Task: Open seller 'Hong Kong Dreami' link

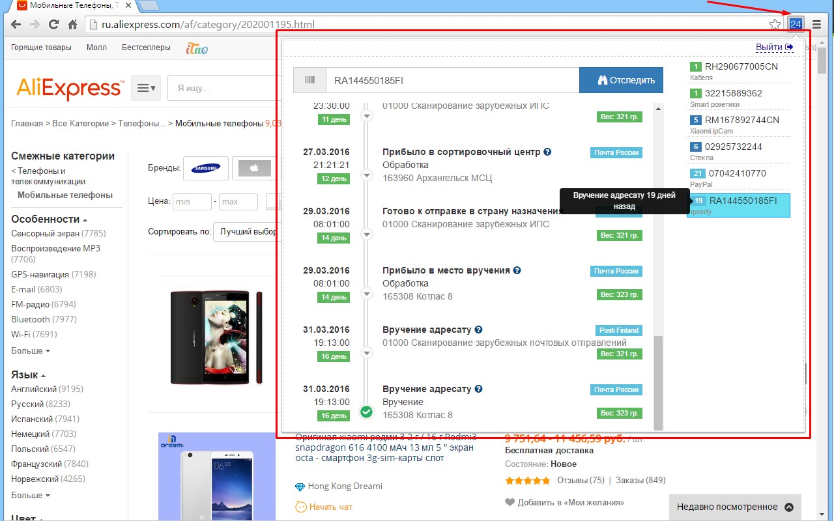Action: (x=345, y=486)
